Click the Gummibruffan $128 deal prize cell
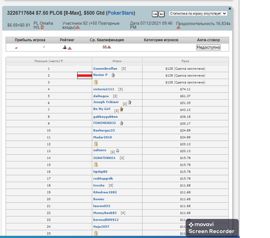 pos(185,69)
